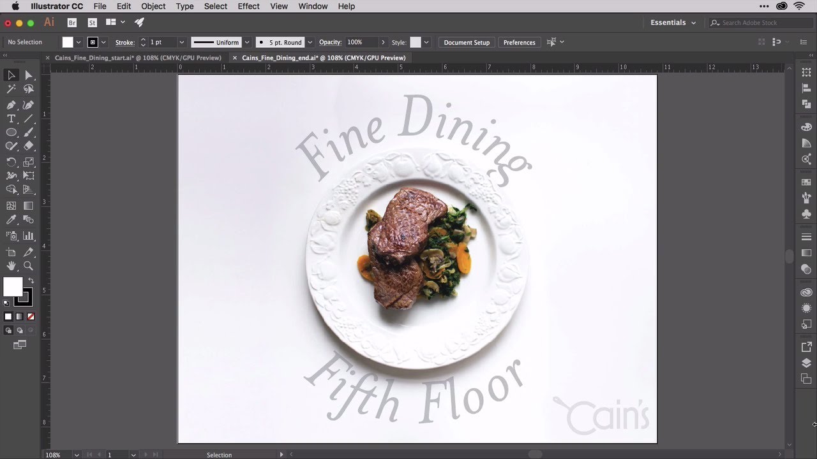This screenshot has width=817, height=459.
Task: Select the Free Transform tool
Action: coord(28,175)
